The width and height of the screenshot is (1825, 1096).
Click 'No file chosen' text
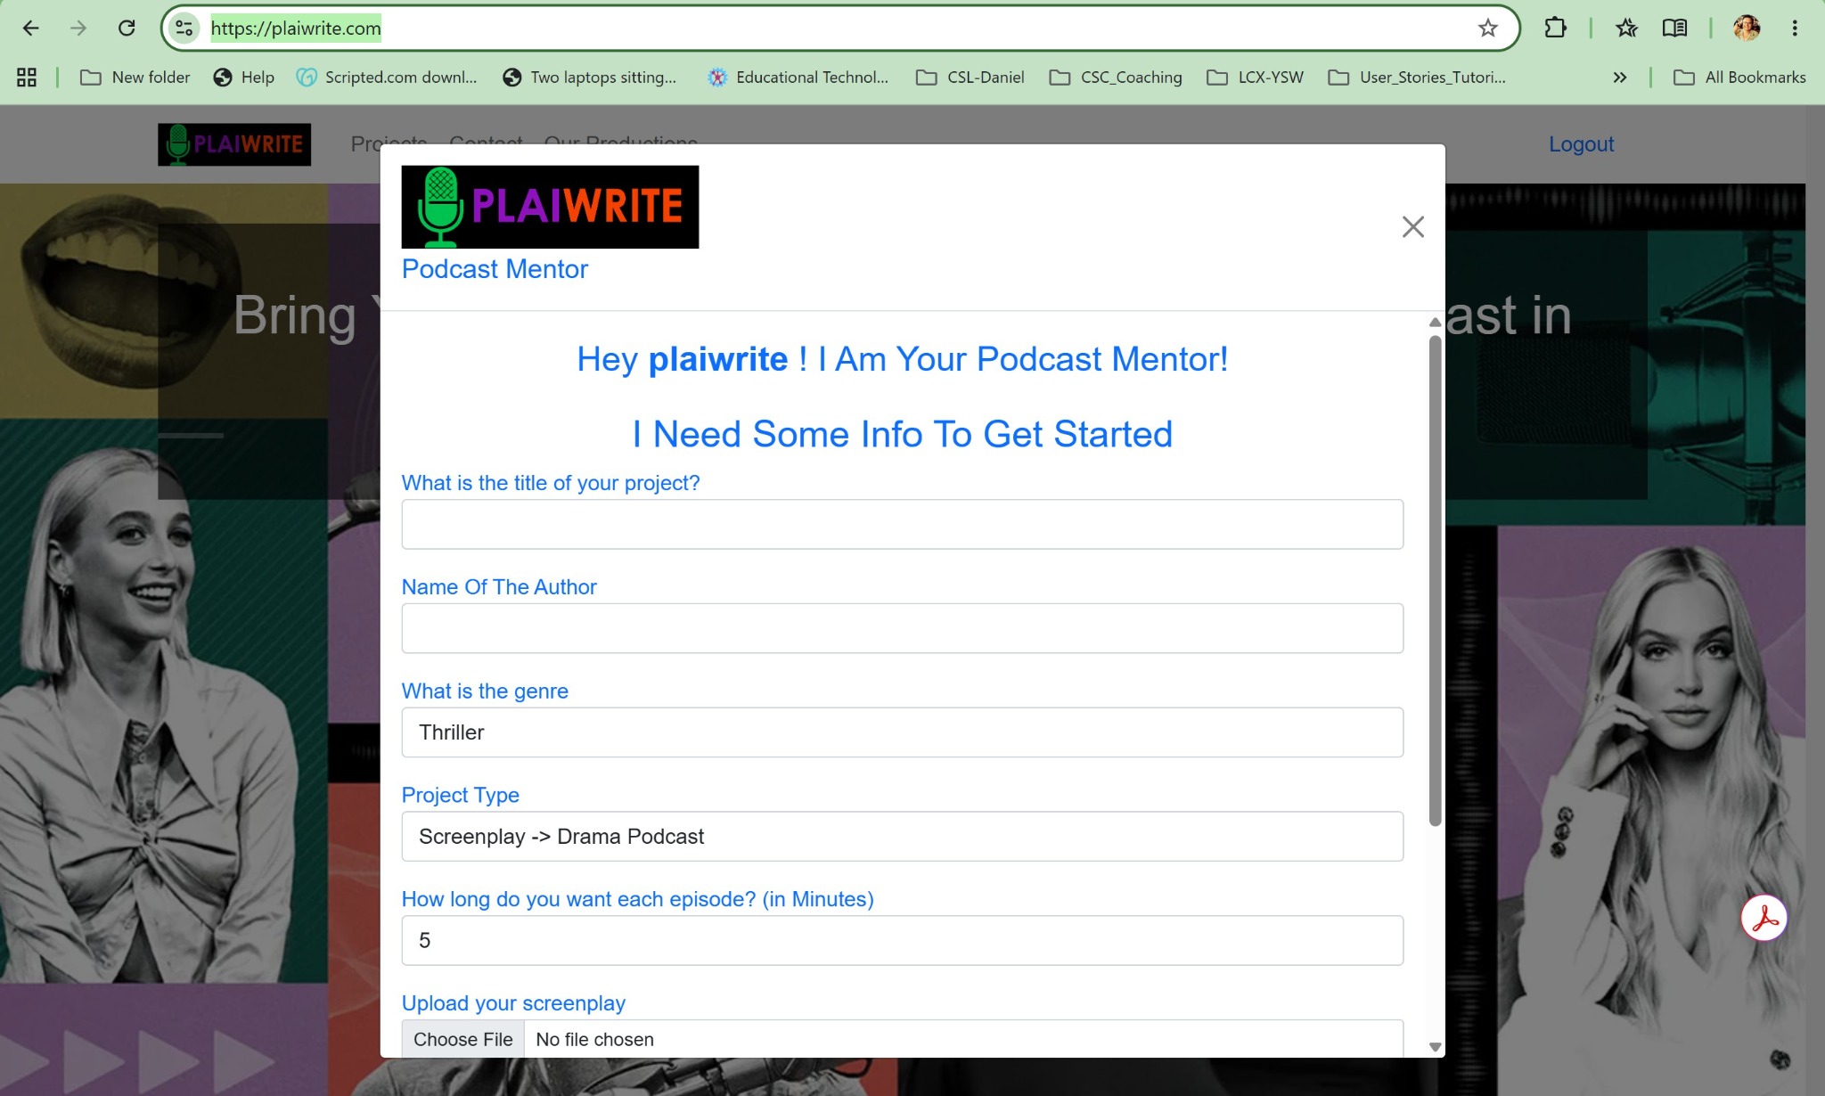coord(594,1039)
